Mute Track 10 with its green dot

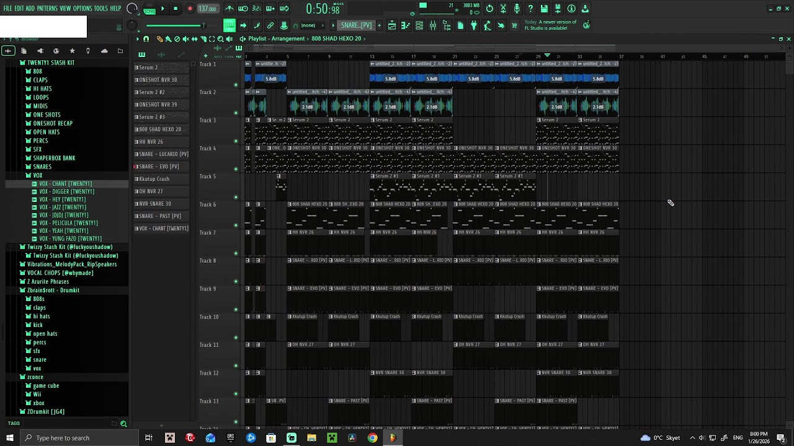click(x=236, y=338)
